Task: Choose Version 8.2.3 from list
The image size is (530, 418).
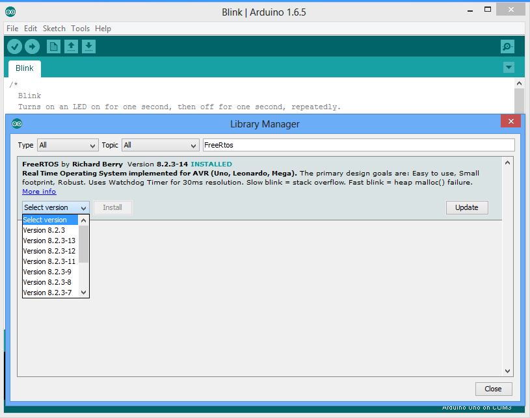Action: click(x=50, y=230)
